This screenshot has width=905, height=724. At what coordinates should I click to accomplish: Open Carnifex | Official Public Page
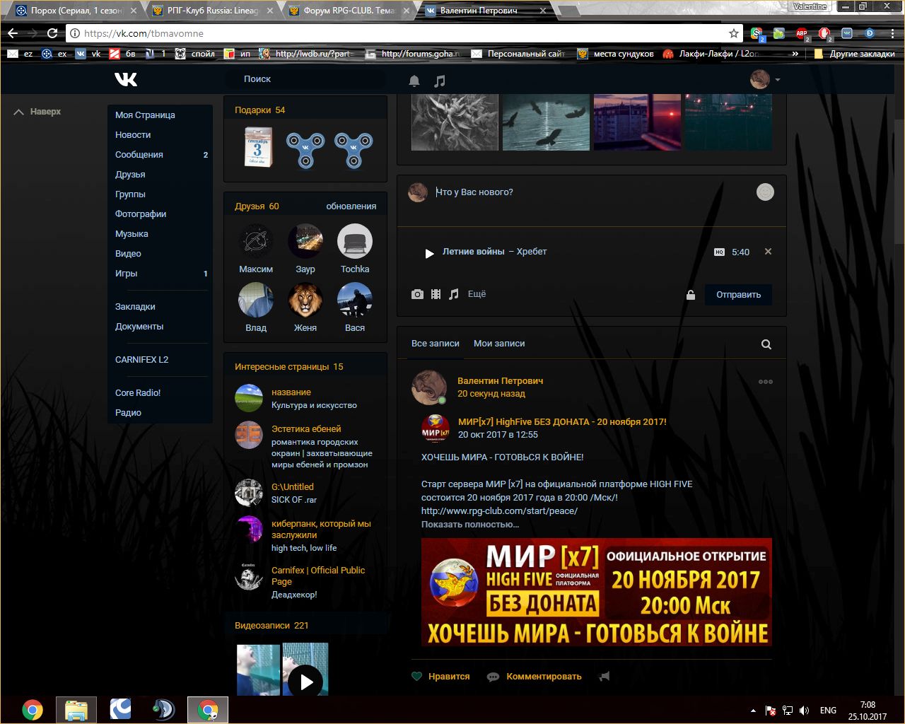(318, 576)
